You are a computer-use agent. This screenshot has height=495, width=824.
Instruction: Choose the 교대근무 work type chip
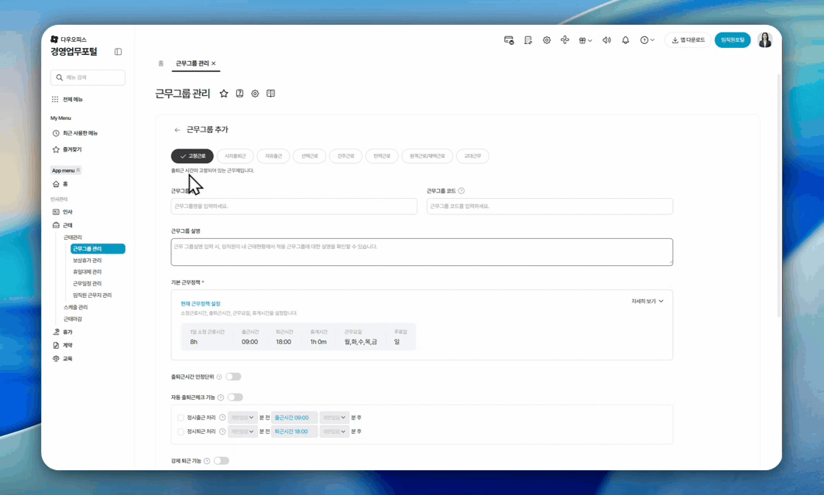(472, 156)
